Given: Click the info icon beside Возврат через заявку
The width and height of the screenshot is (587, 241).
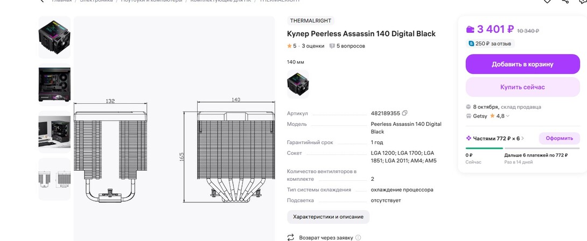Looking at the screenshot, I should (358, 237).
